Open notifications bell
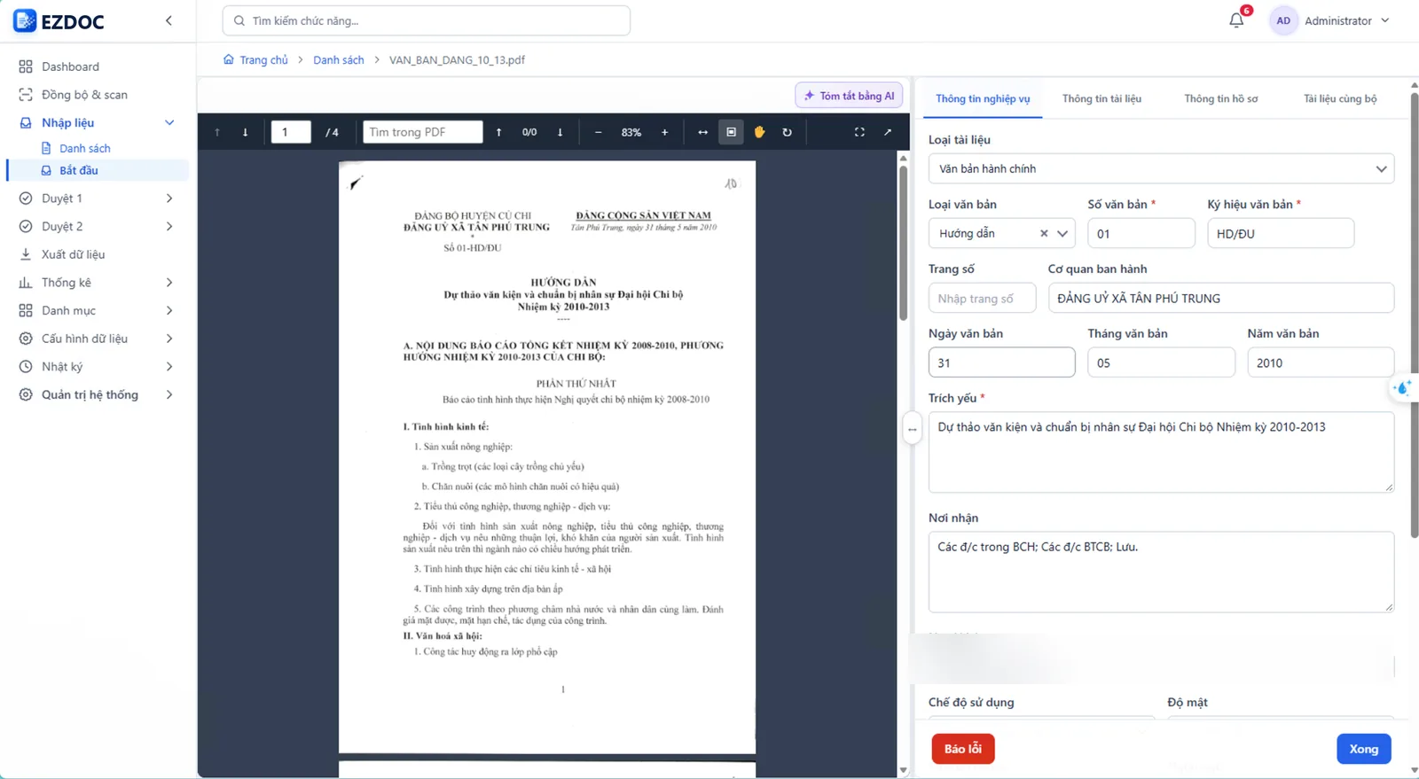This screenshot has height=779, width=1419. click(x=1236, y=20)
